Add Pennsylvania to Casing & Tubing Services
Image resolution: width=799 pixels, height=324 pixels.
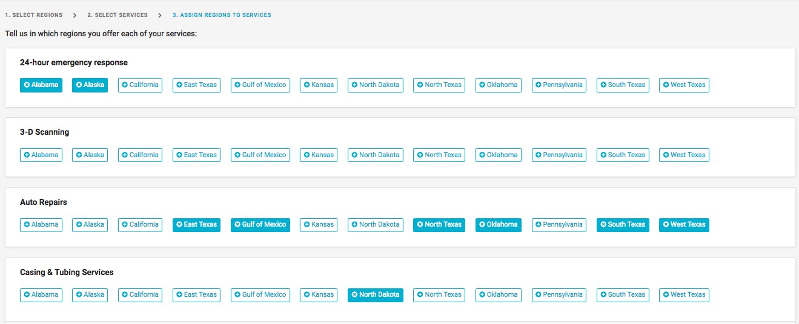(x=559, y=295)
